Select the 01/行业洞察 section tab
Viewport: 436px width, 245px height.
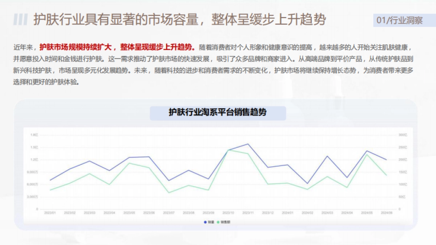(400, 21)
